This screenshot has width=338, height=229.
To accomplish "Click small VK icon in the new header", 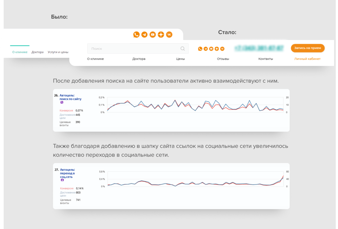I will [222, 49].
